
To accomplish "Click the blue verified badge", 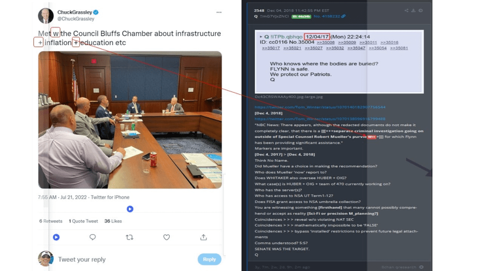I will coord(96,12).
